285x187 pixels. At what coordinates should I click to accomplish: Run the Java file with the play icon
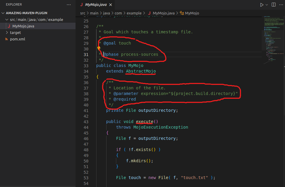(261, 4)
